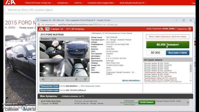Click the Culpeper, VA location header text

(57, 29)
